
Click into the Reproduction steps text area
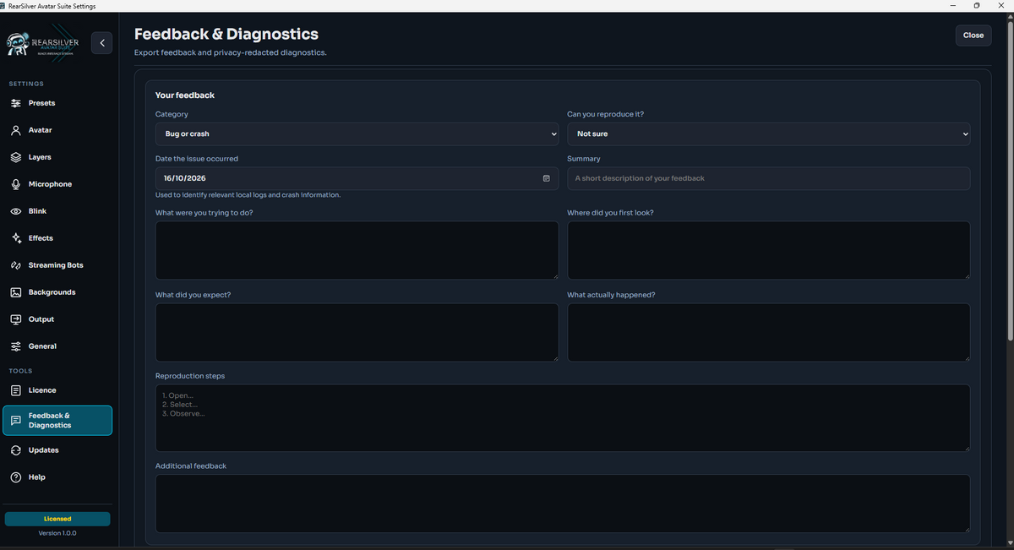coord(563,418)
